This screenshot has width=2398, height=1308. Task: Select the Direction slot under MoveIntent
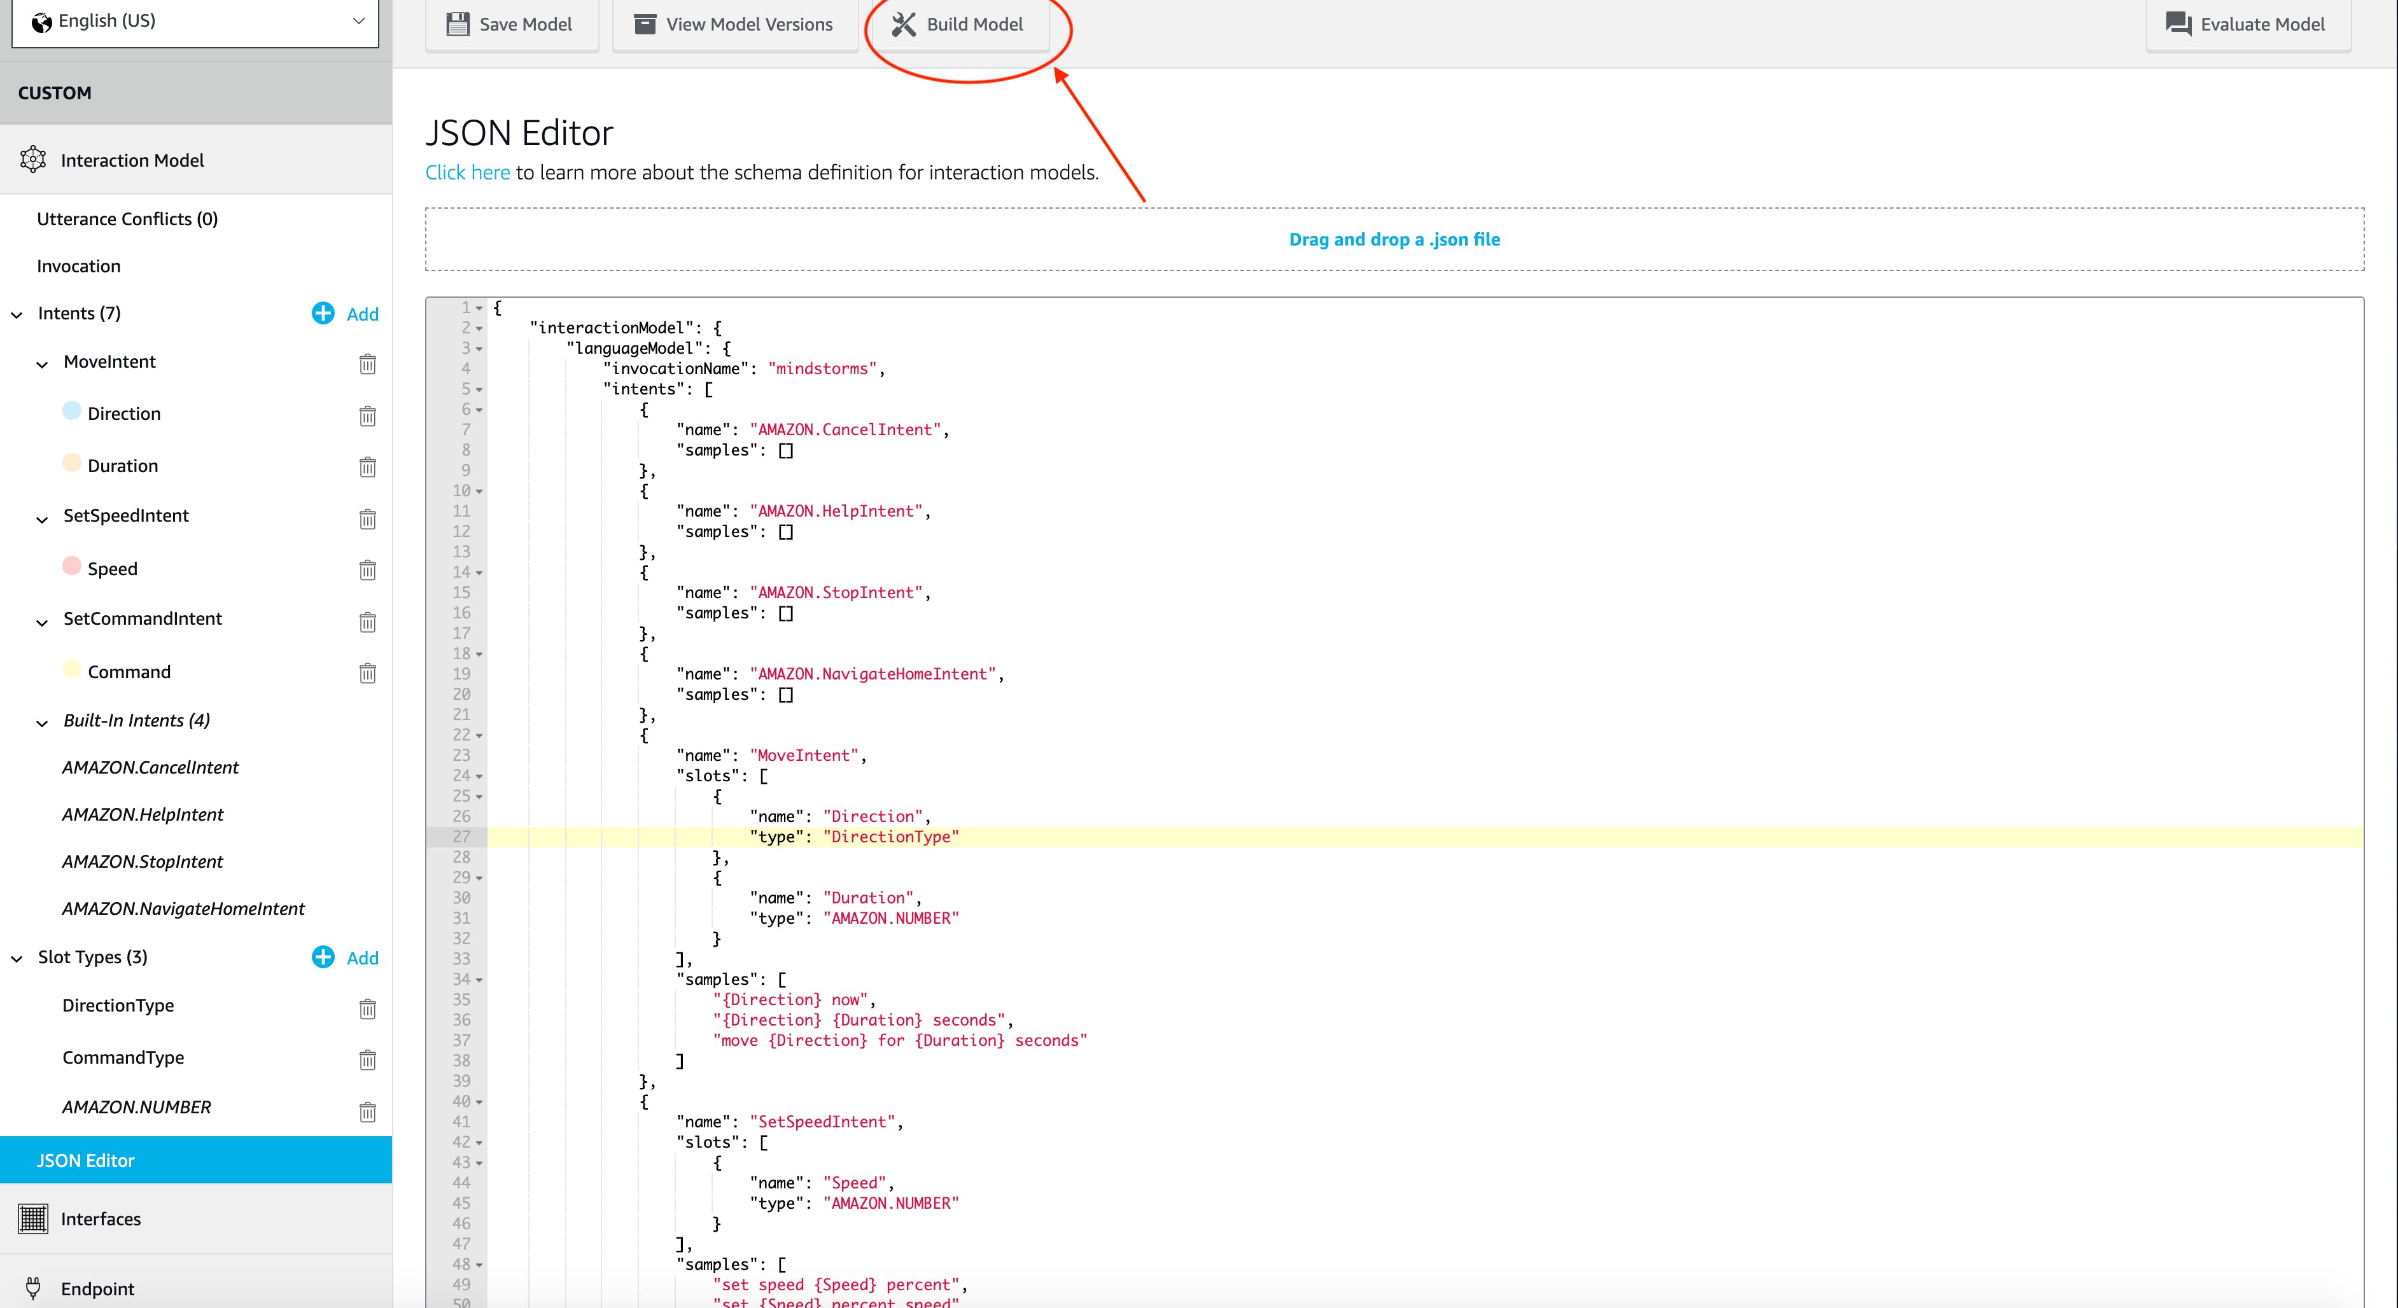[124, 414]
